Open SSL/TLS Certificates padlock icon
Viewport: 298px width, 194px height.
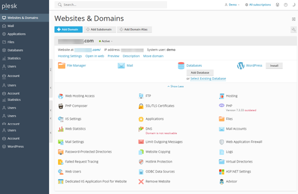tap(141, 106)
